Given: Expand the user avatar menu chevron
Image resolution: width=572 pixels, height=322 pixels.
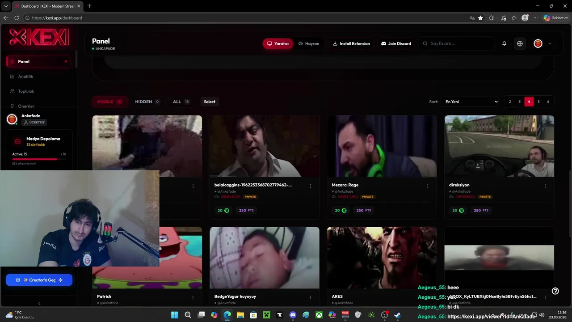Looking at the screenshot, I should [550, 43].
